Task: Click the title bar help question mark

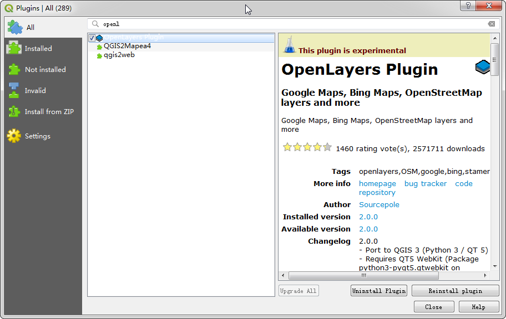Action: 468,6
